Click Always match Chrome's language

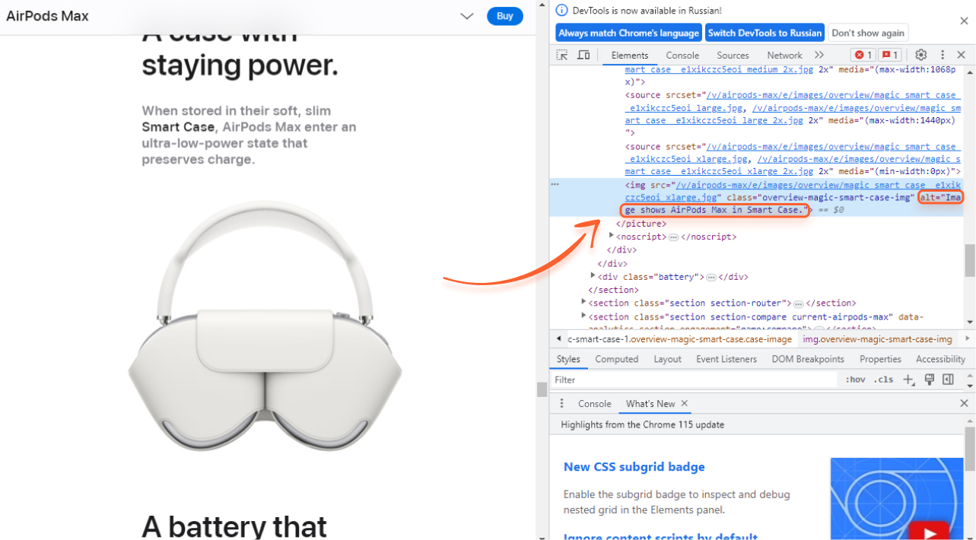coord(628,33)
